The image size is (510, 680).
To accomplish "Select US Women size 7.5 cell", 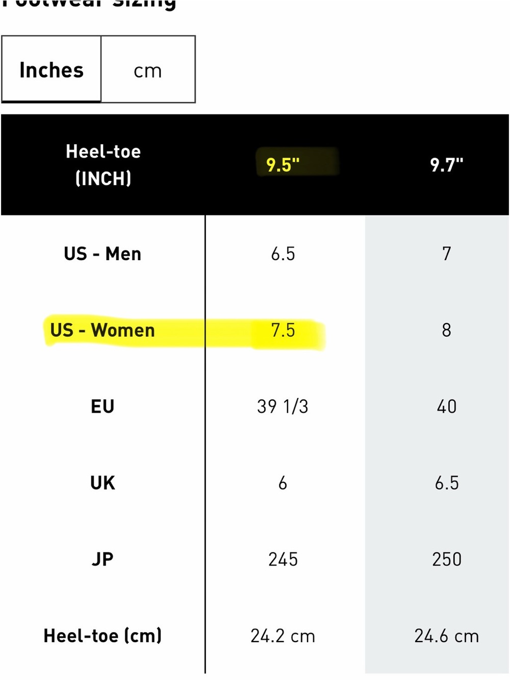I will click(x=283, y=330).
